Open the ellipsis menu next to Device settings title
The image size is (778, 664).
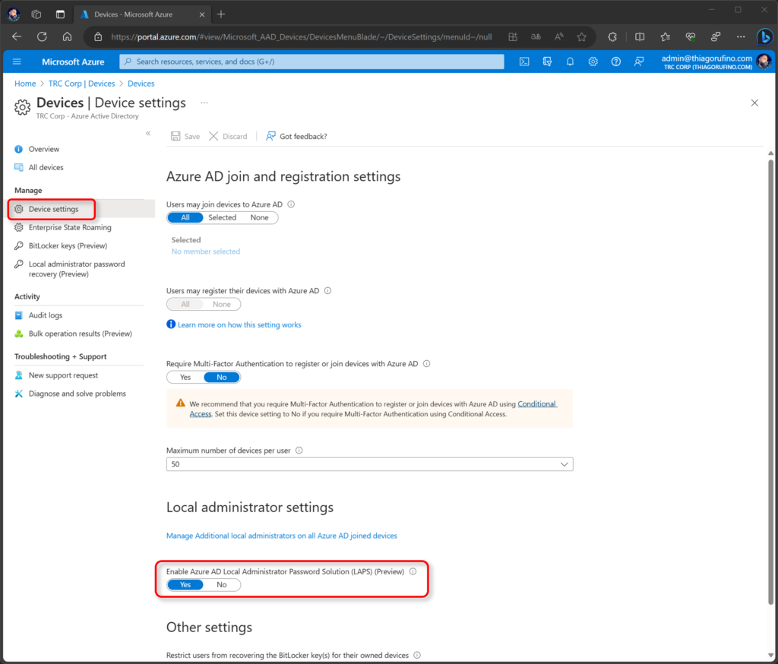pos(202,103)
